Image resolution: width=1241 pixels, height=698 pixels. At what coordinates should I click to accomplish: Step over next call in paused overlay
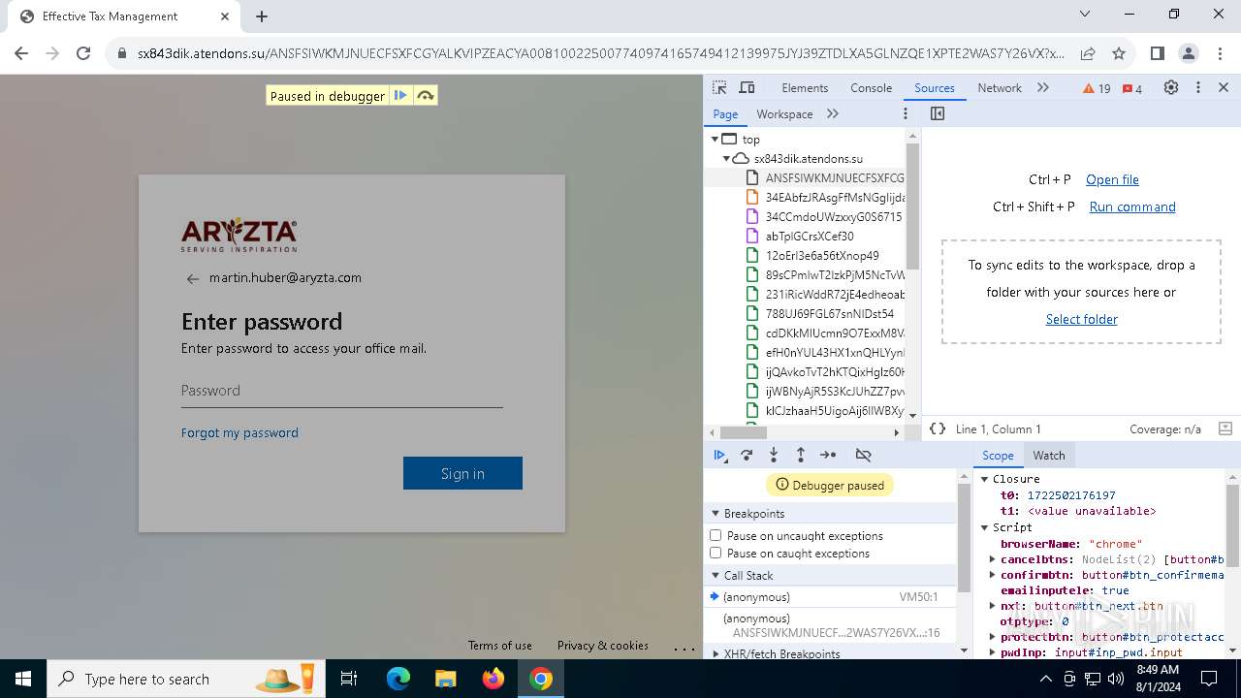[x=425, y=96]
